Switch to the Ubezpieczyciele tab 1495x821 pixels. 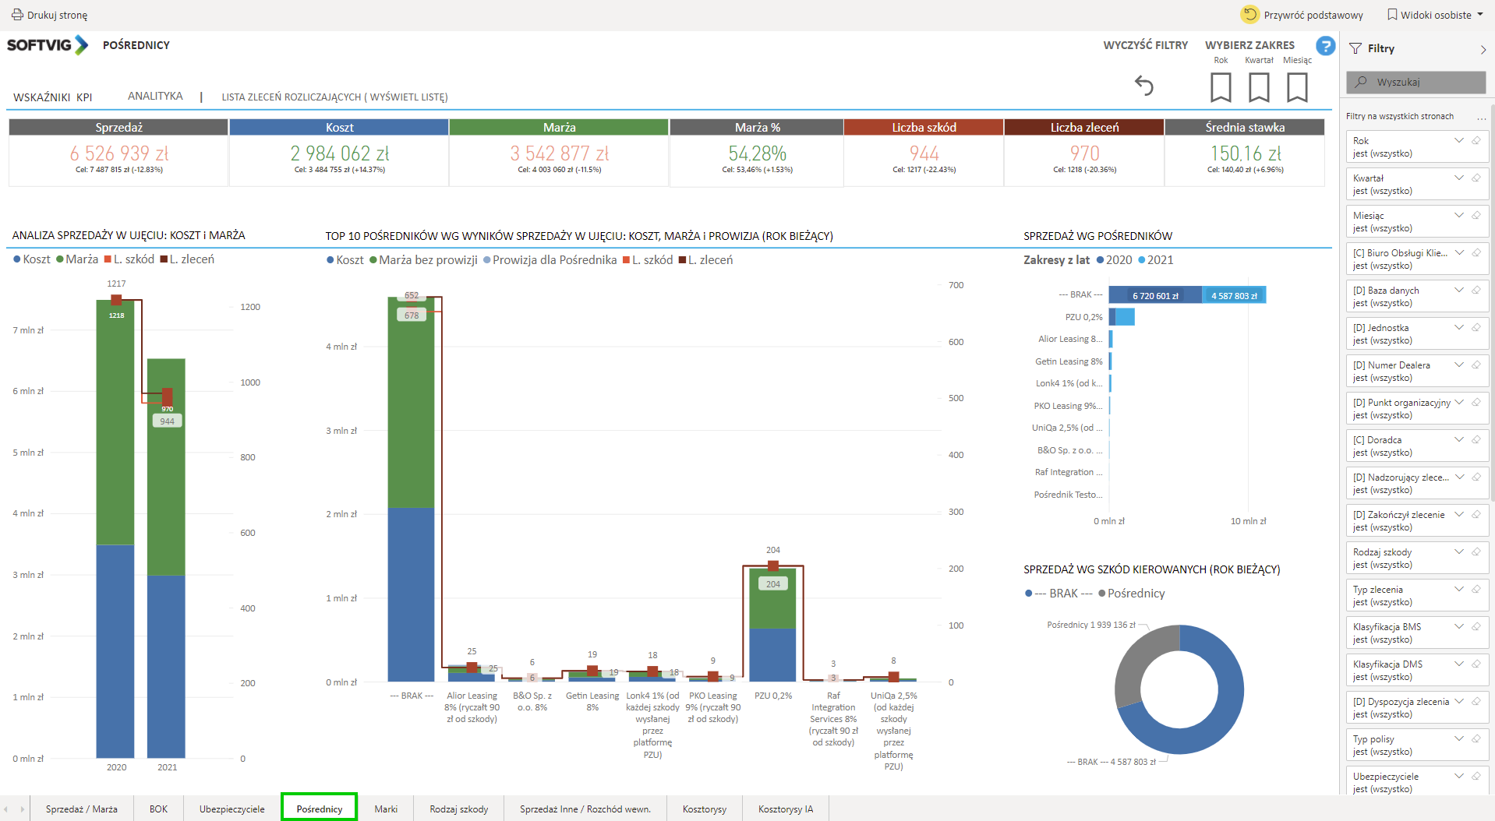coord(231,809)
